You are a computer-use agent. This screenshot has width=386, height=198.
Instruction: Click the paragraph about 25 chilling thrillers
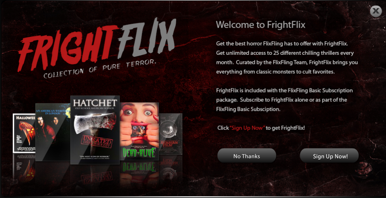click(x=287, y=58)
